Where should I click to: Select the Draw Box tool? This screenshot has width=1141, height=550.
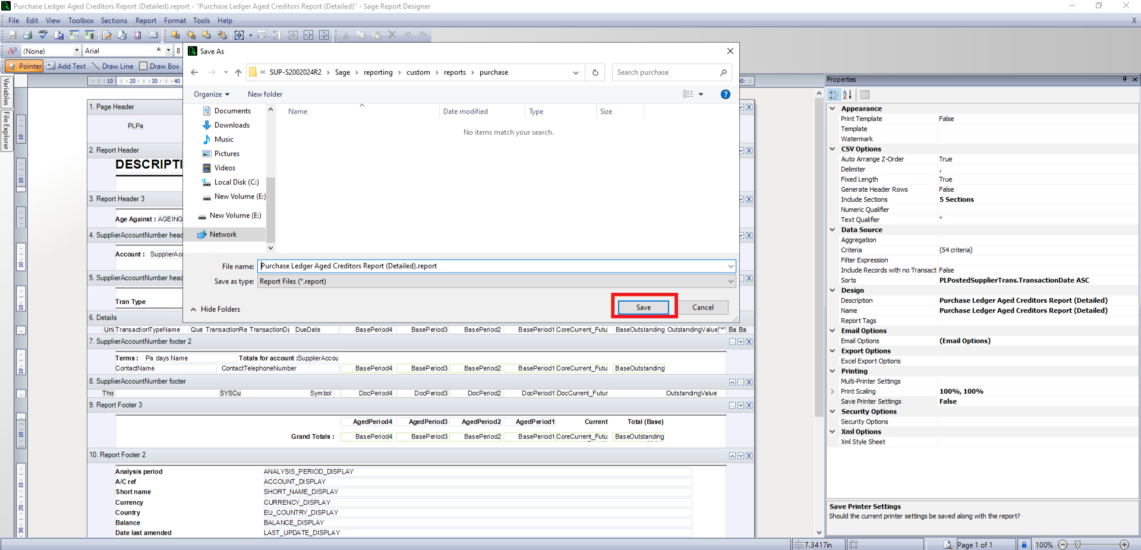159,66
